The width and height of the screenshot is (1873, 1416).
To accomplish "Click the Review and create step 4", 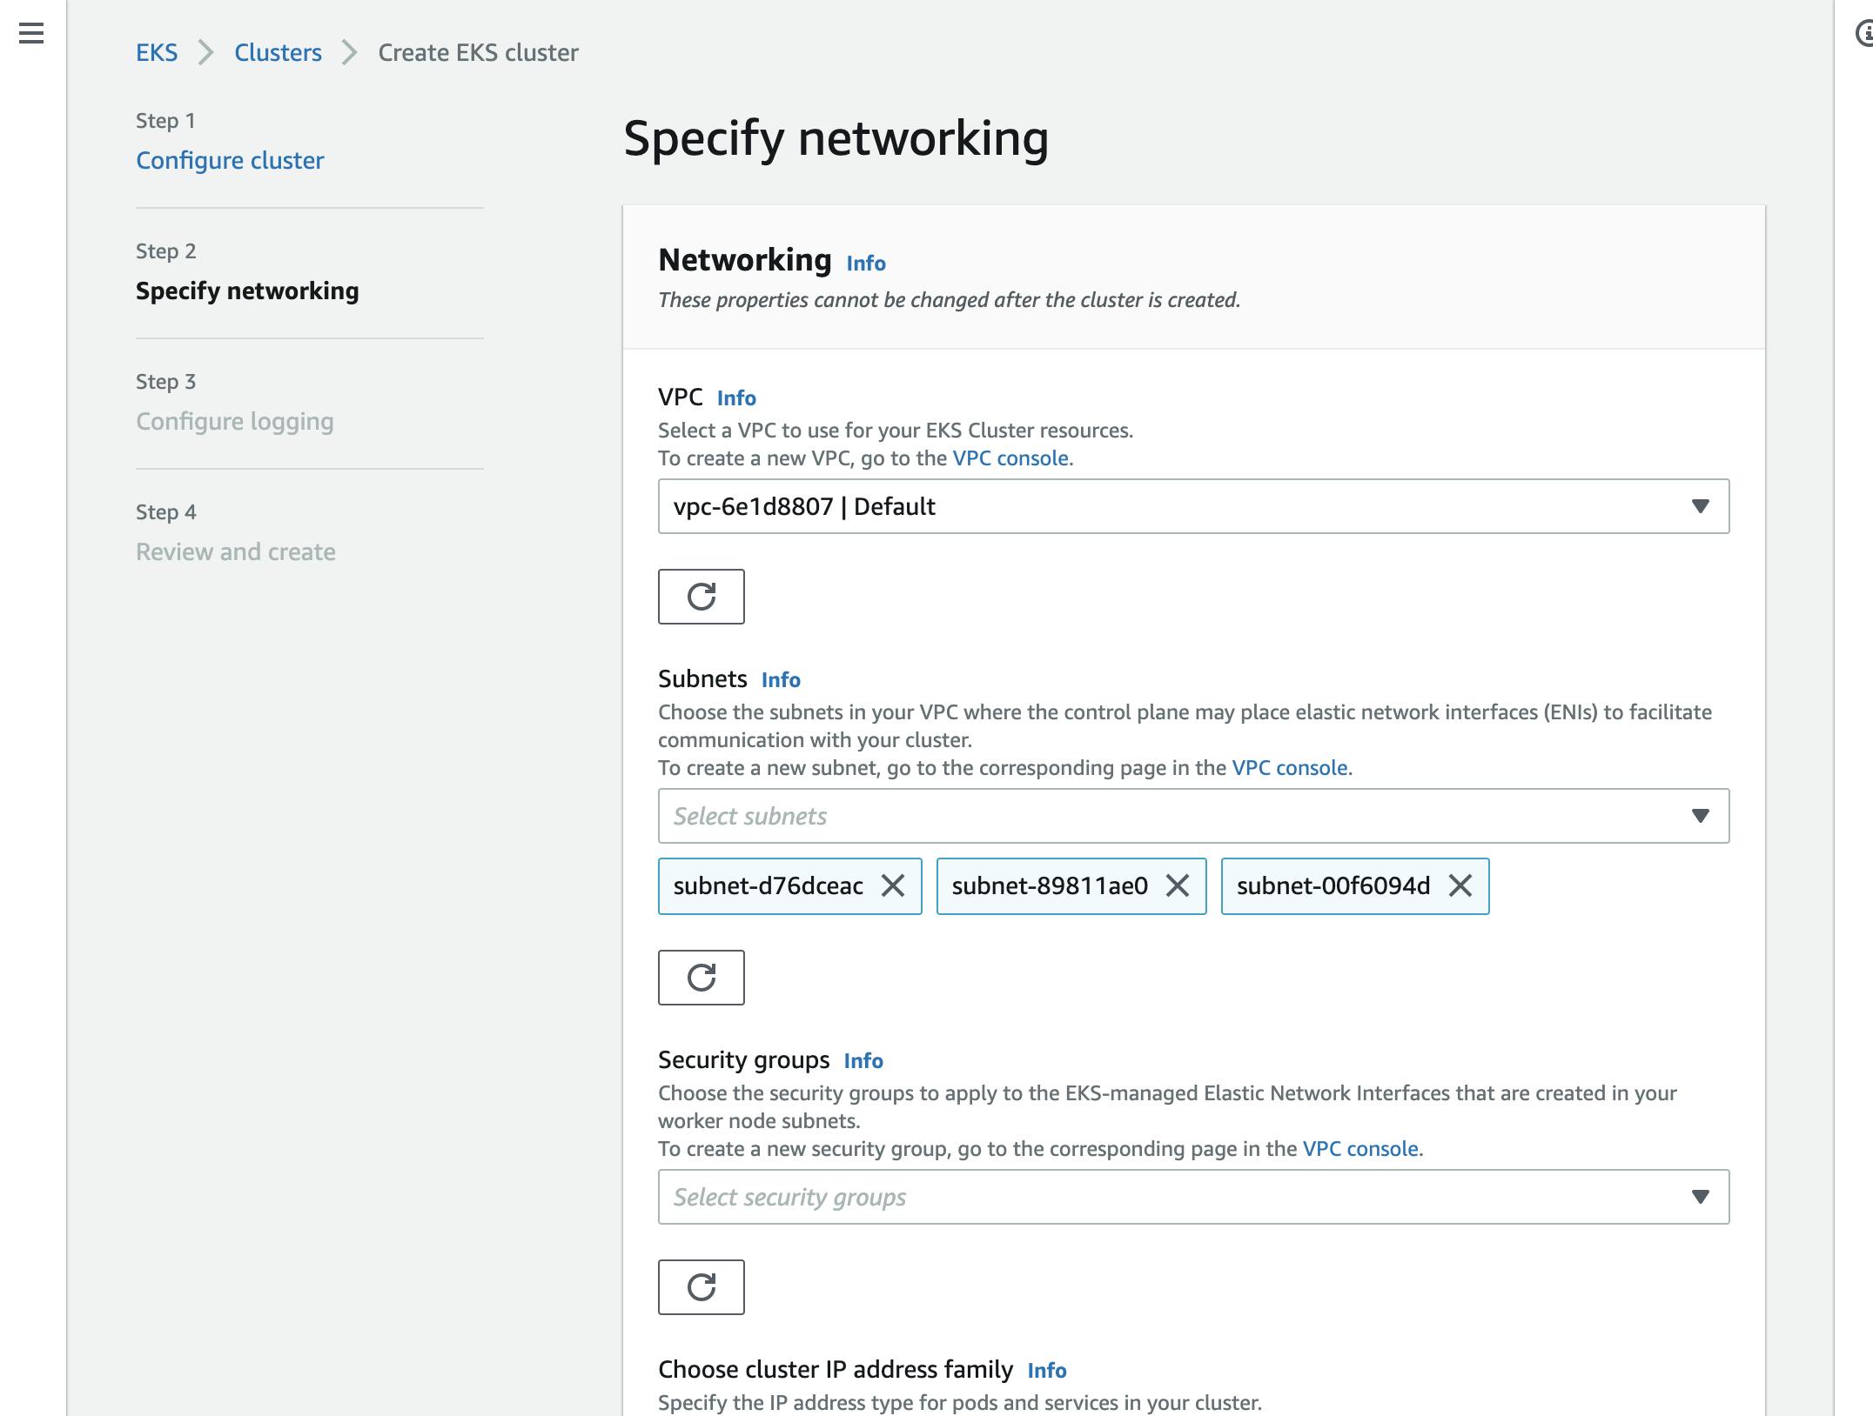I will click(x=237, y=551).
